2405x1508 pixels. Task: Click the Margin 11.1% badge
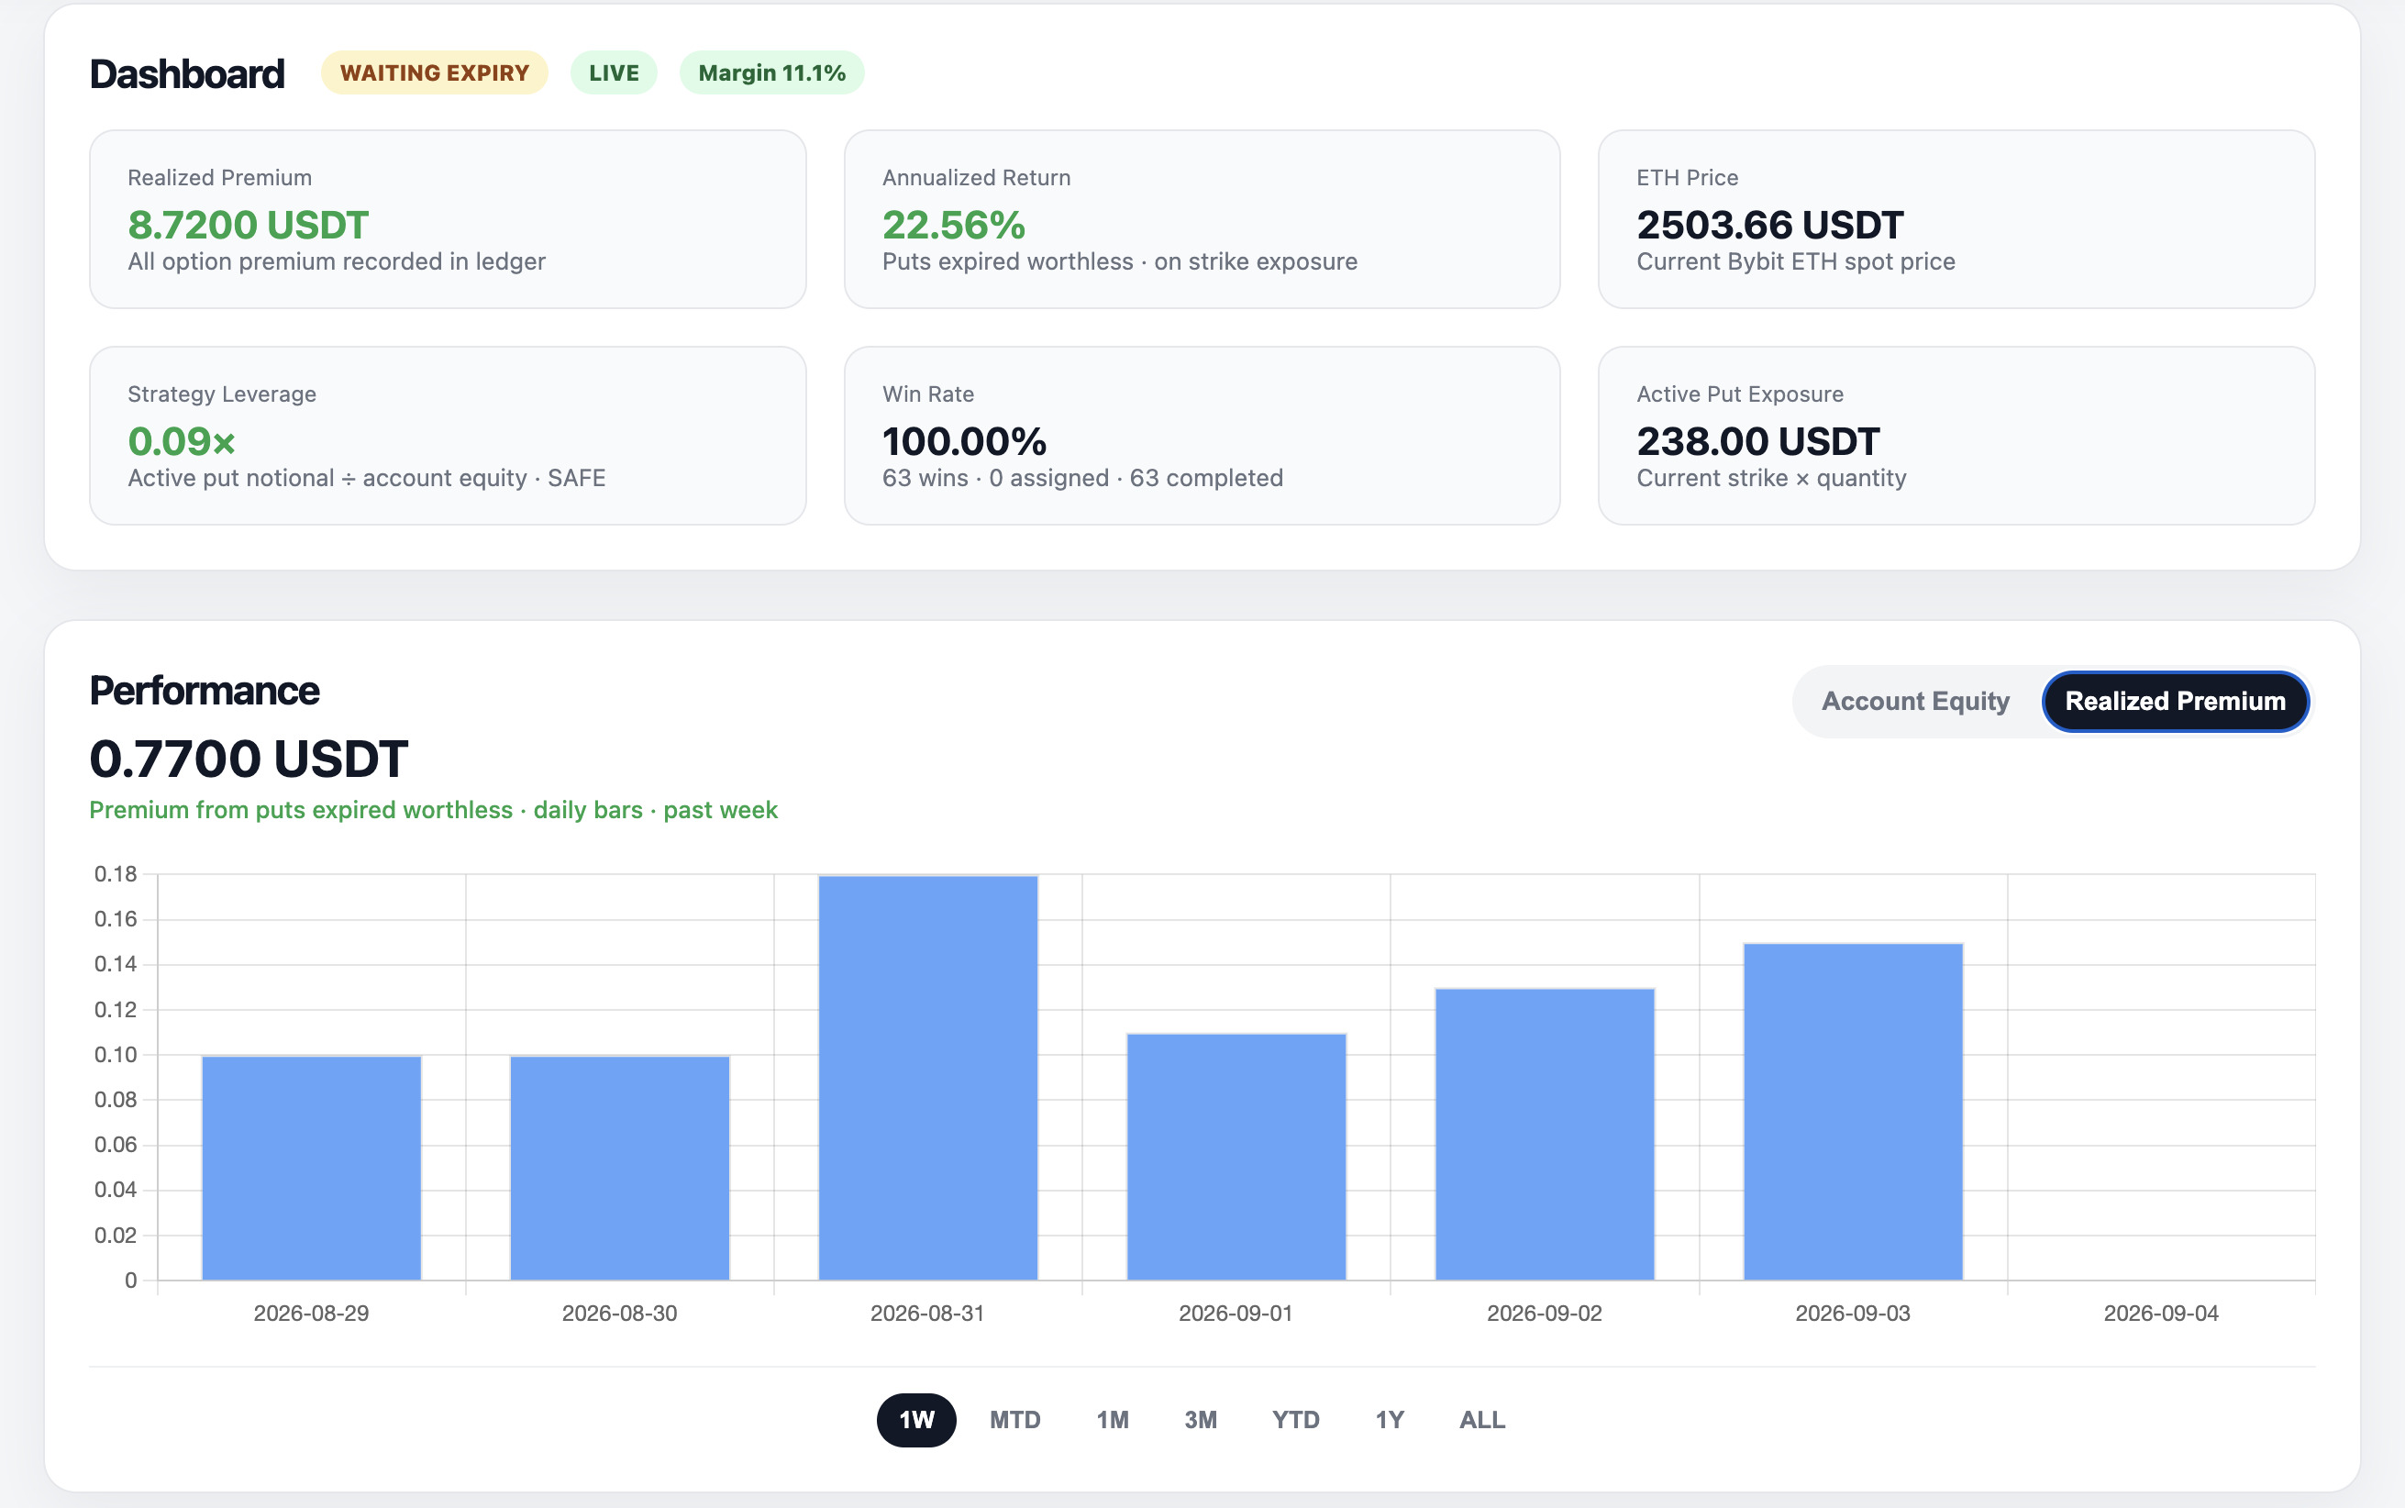pyautogui.click(x=771, y=72)
